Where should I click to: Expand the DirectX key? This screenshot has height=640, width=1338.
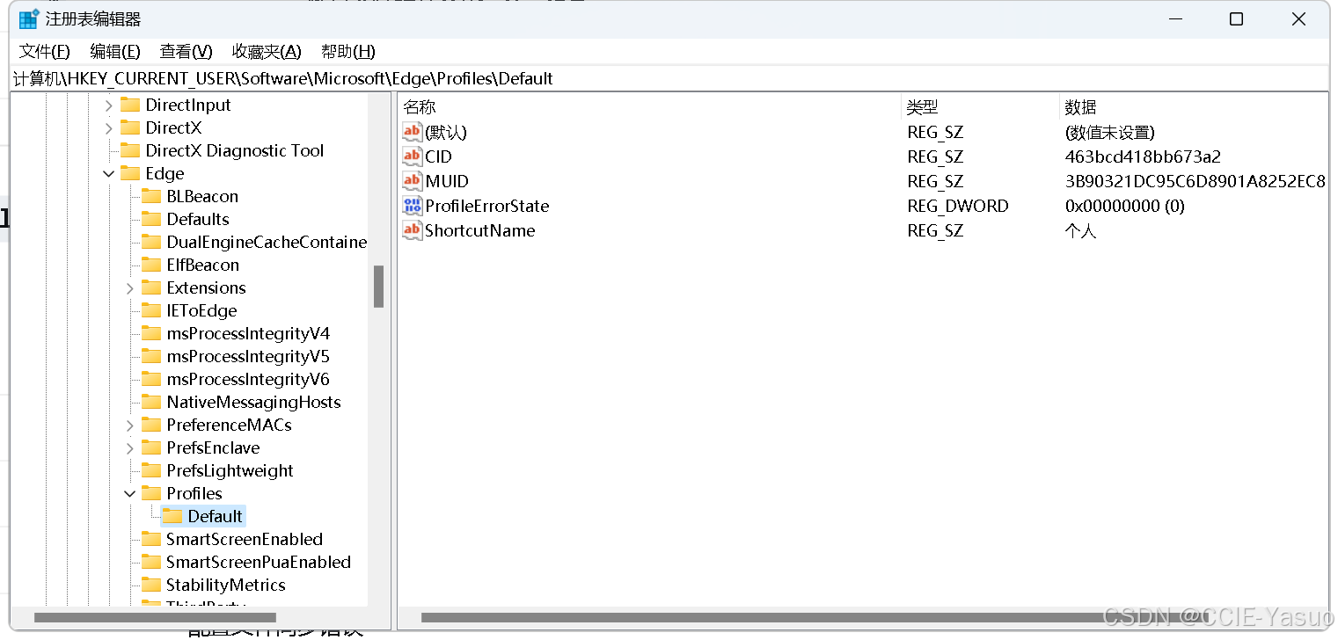[109, 128]
